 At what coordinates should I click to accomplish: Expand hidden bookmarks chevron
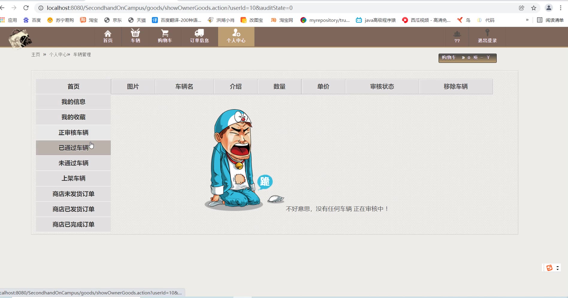(527, 20)
